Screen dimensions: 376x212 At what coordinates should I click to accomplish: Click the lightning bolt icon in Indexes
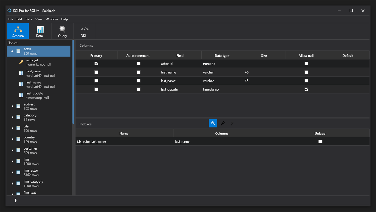pyautogui.click(x=232, y=123)
